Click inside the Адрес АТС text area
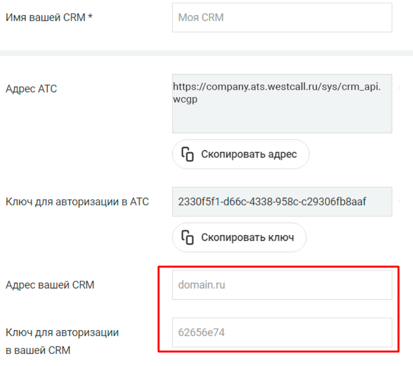 (282, 104)
